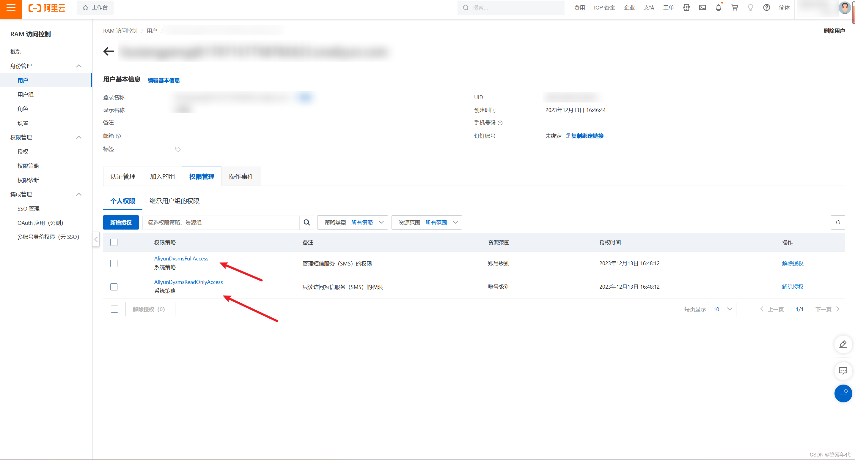The image size is (855, 460).
Task: Run search with the magnifier icon
Action: (x=307, y=222)
